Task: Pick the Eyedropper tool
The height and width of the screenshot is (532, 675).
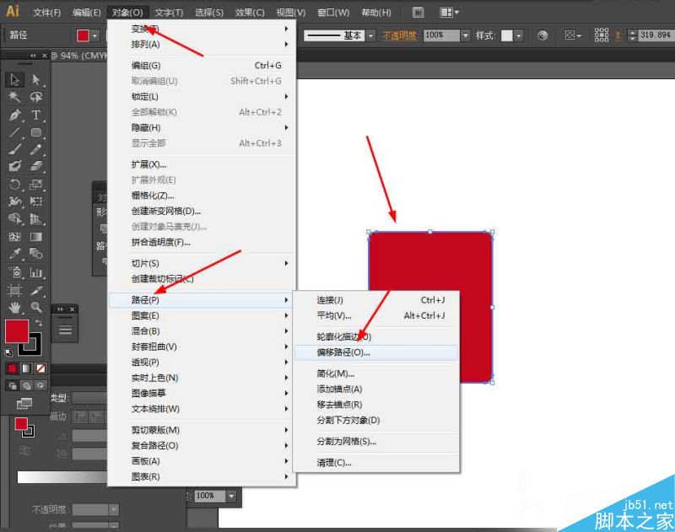Action: (12, 253)
